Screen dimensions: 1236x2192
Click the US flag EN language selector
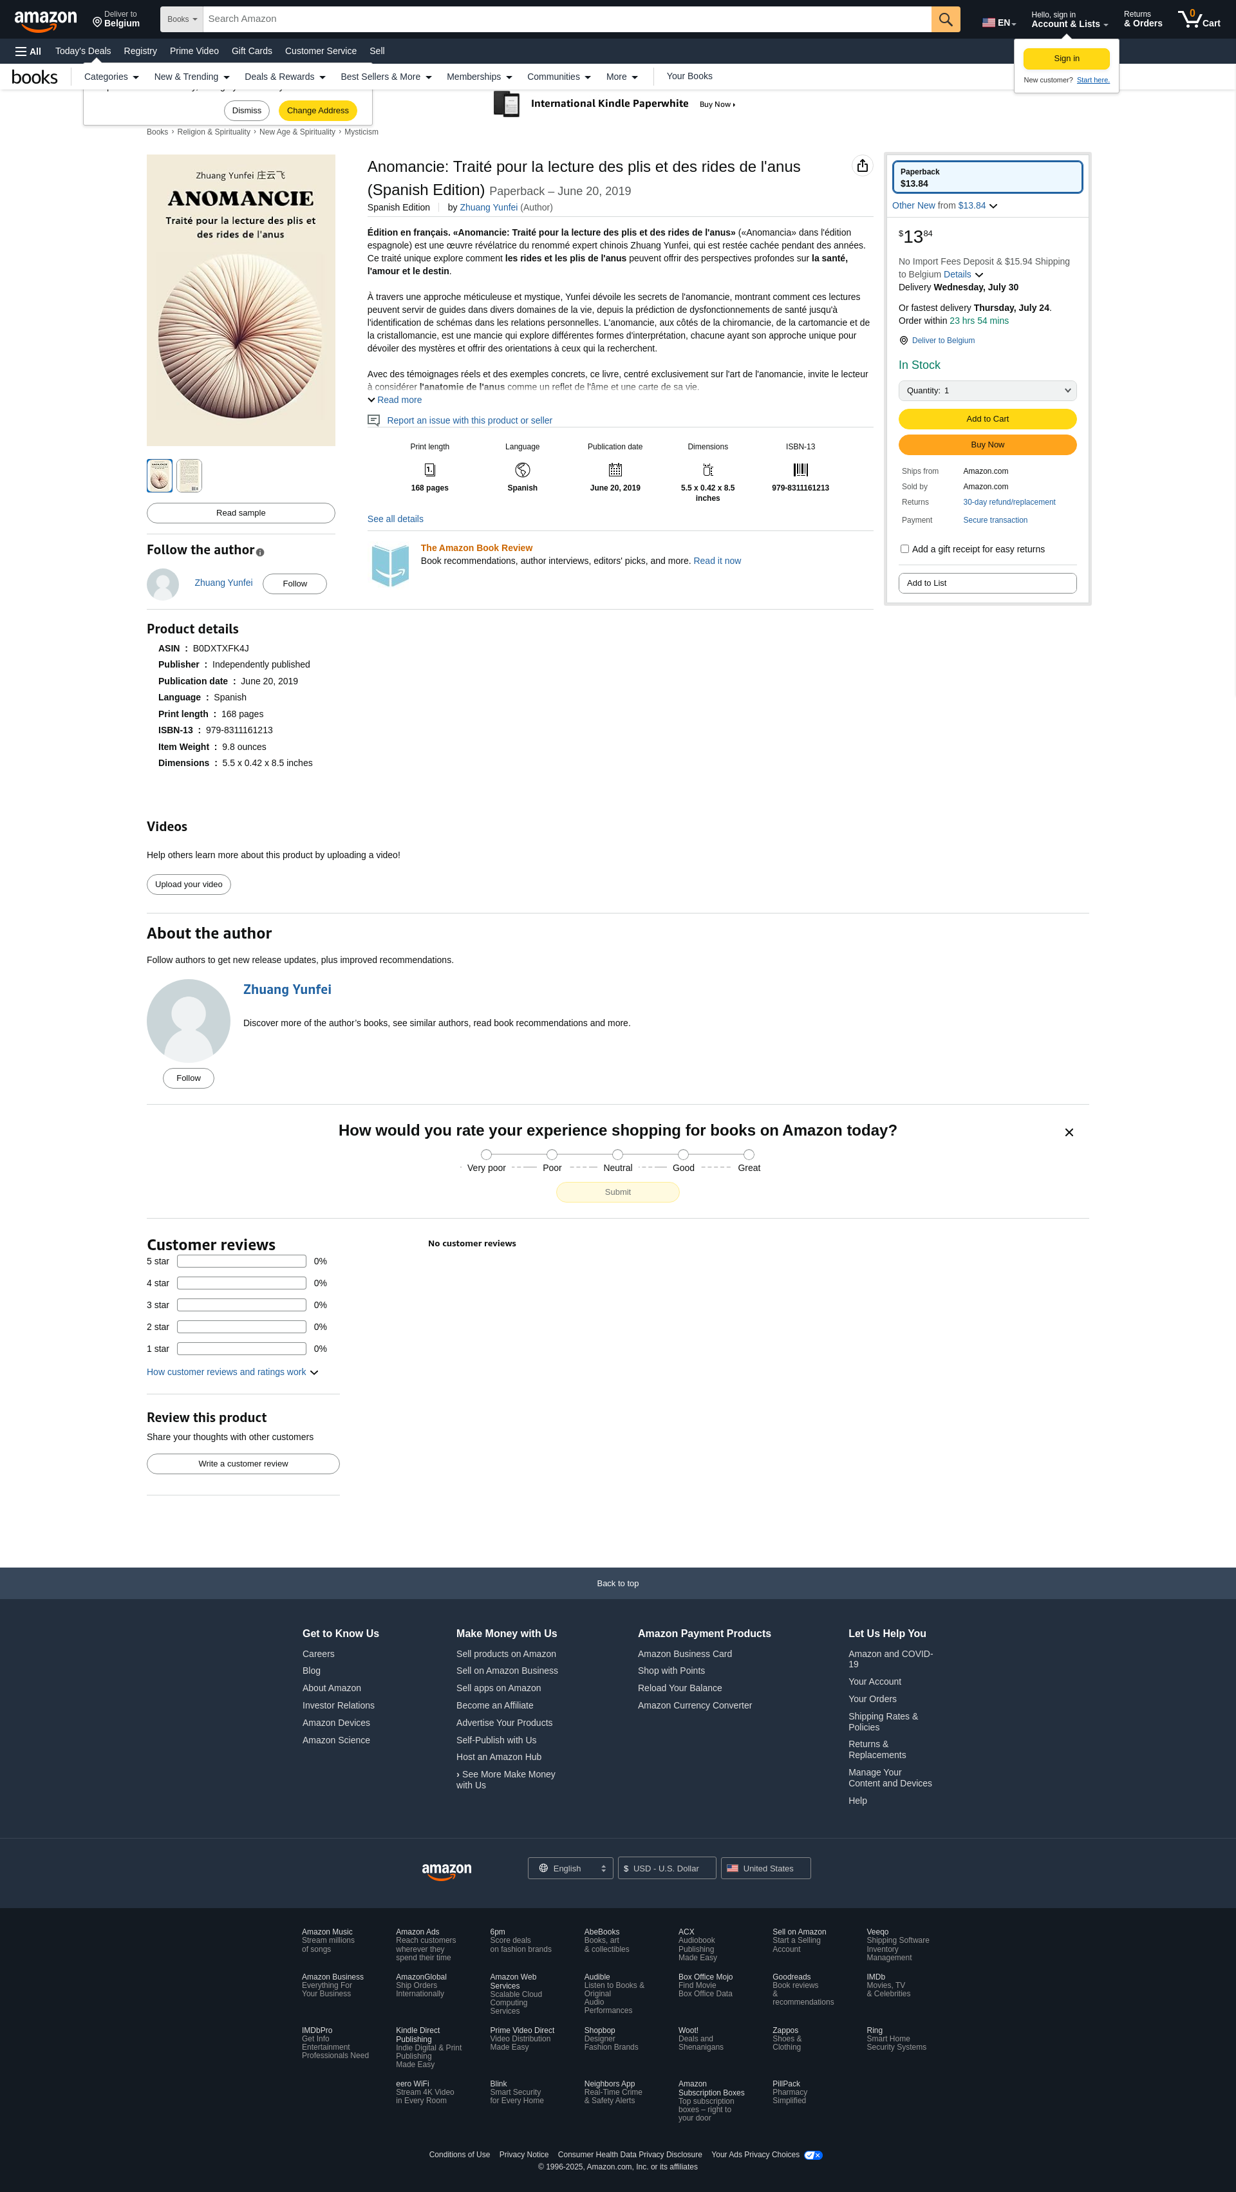point(998,23)
